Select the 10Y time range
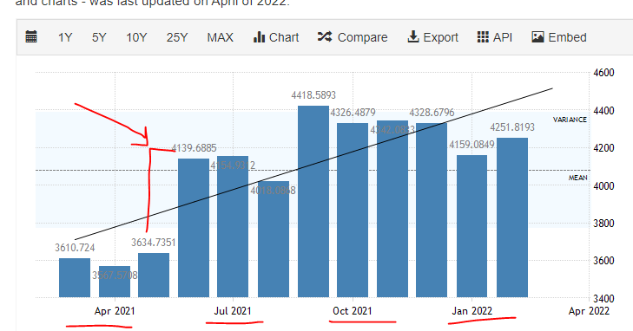This screenshot has width=633, height=331. [136, 37]
